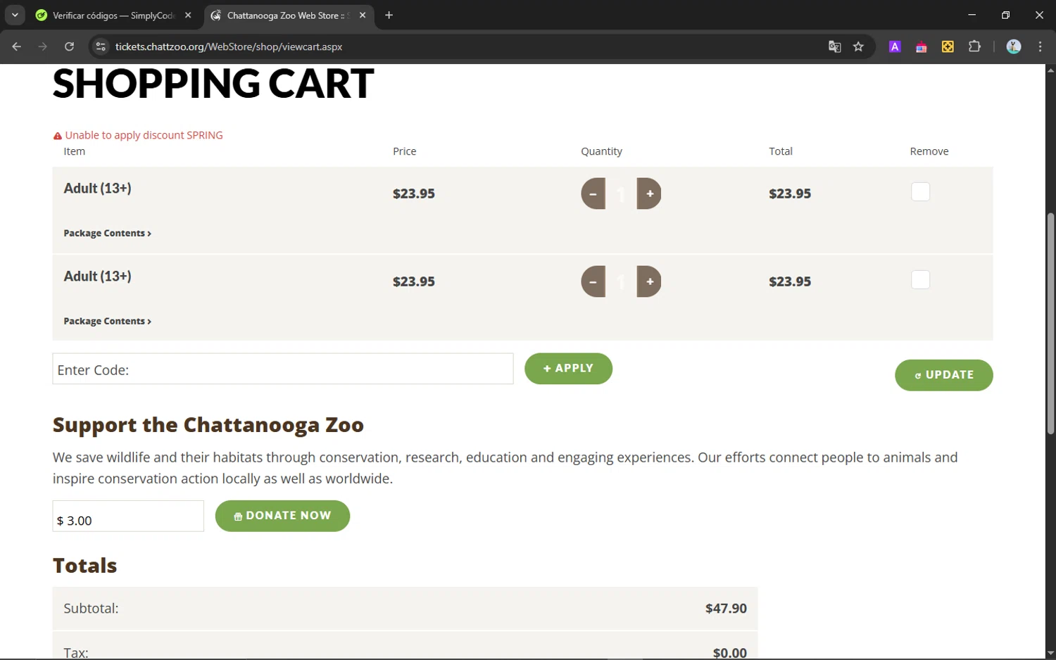
Task: Restore down the browser window
Action: click(x=1005, y=15)
